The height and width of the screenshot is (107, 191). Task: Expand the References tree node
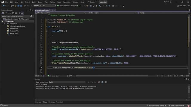[x=5, y=24]
